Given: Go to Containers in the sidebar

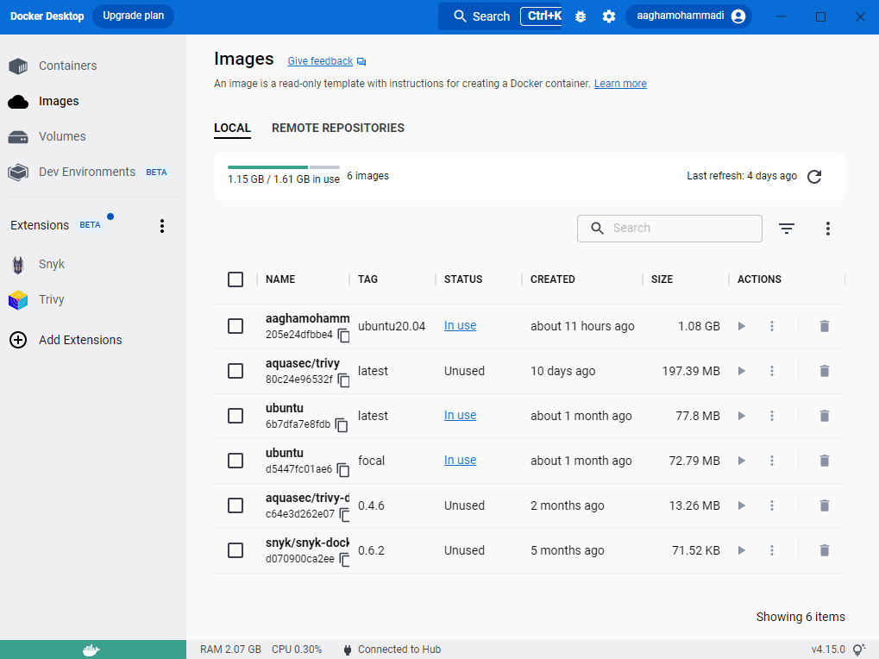Looking at the screenshot, I should (x=67, y=66).
